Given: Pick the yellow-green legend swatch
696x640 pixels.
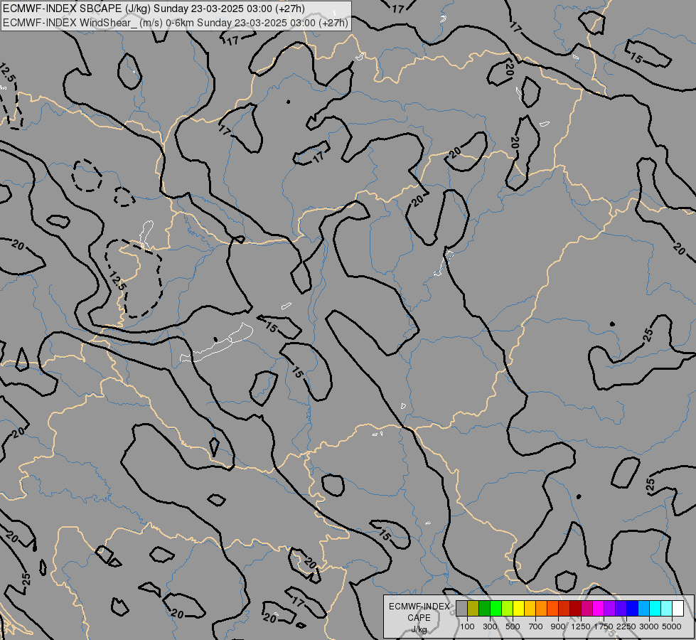Looking at the screenshot, I should pos(507,608).
